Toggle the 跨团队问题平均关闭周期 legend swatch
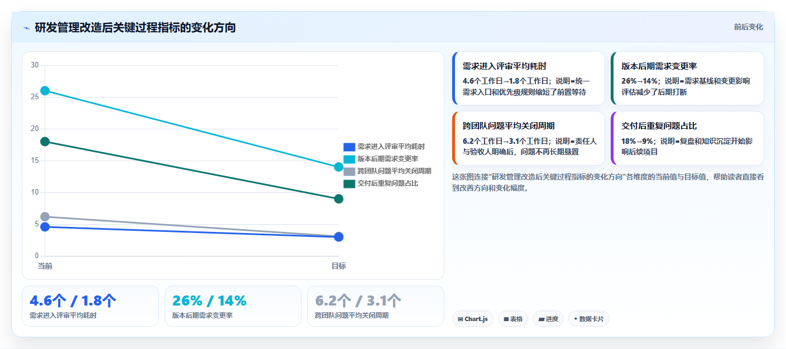The width and height of the screenshot is (786, 349). [349, 171]
